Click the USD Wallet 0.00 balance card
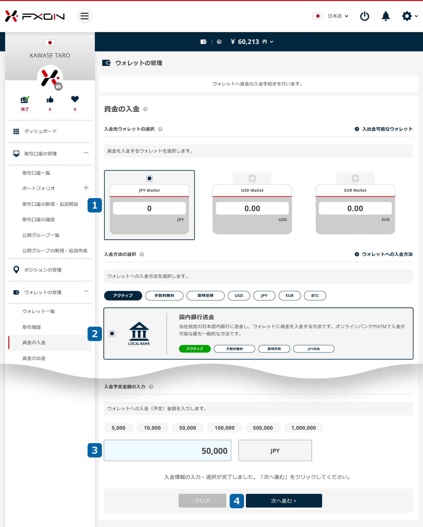423x527 pixels. 252,209
